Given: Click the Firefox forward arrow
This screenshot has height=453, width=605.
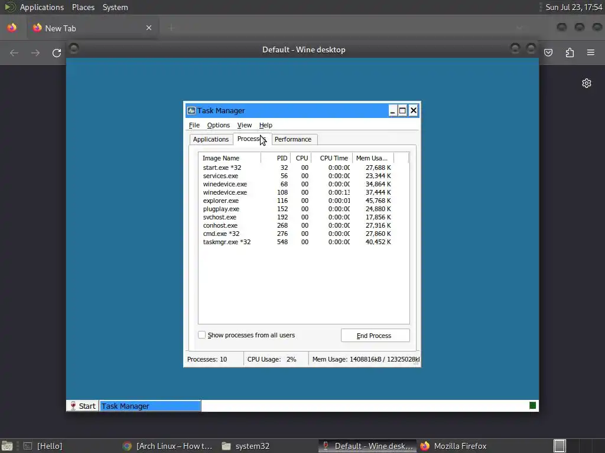Looking at the screenshot, I should 35,52.
